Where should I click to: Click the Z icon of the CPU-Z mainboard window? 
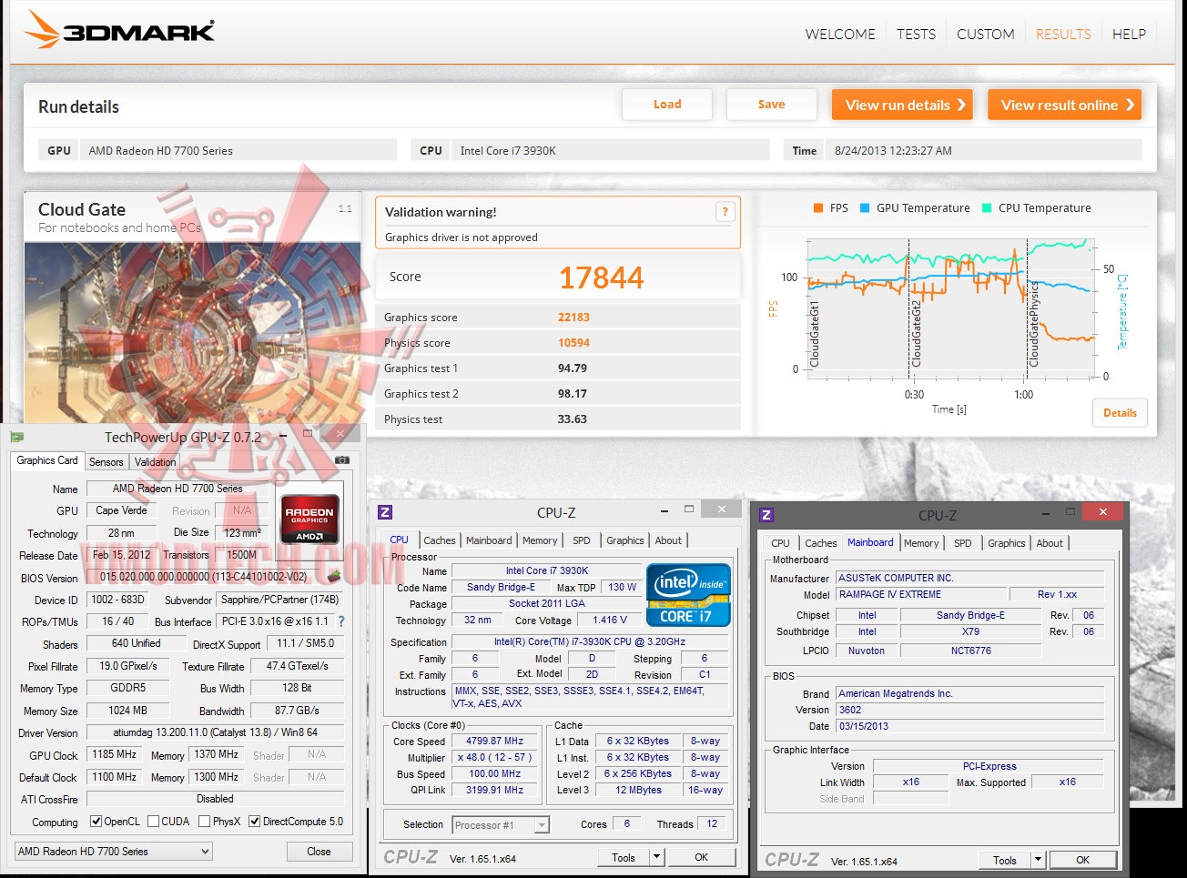(766, 515)
